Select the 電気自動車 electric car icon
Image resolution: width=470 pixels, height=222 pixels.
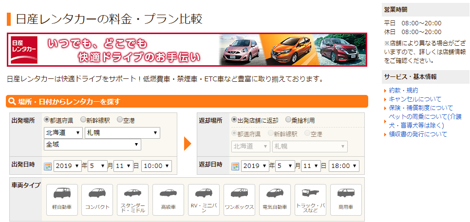click(x=275, y=199)
